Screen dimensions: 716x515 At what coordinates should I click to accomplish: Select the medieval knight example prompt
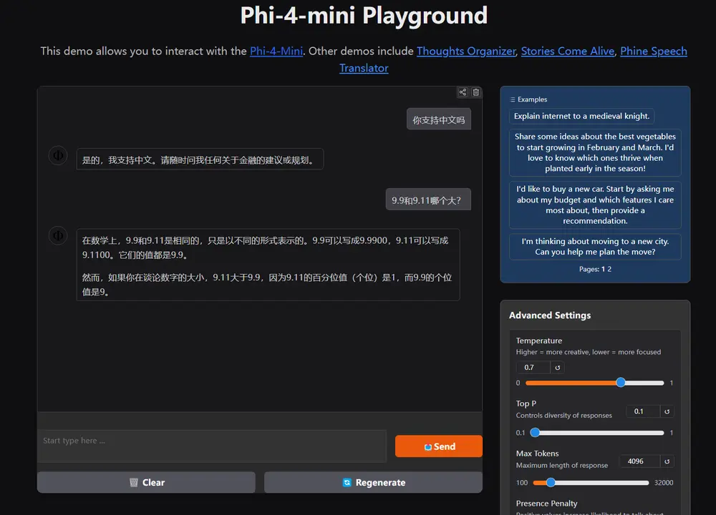581,116
